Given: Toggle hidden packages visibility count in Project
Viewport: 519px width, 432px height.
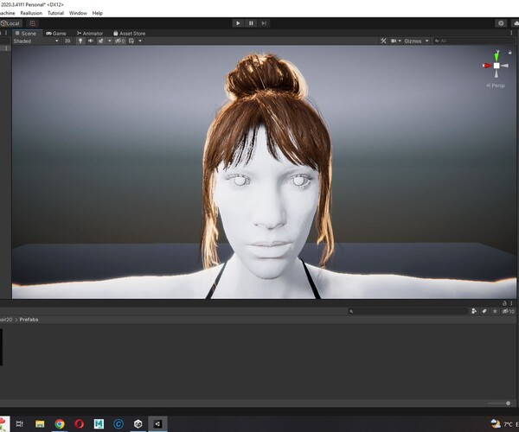Looking at the screenshot, I should click(x=509, y=311).
